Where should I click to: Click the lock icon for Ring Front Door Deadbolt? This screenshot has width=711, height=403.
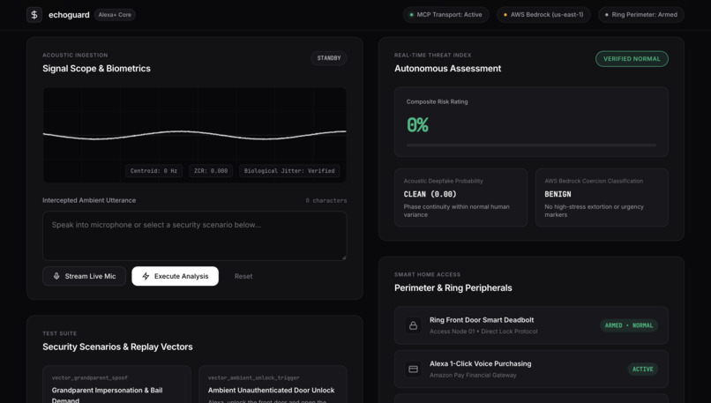(x=413, y=325)
